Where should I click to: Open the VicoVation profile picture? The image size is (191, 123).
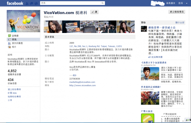tap(23, 21)
